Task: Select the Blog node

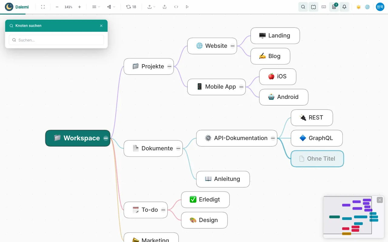Action: 270,56
